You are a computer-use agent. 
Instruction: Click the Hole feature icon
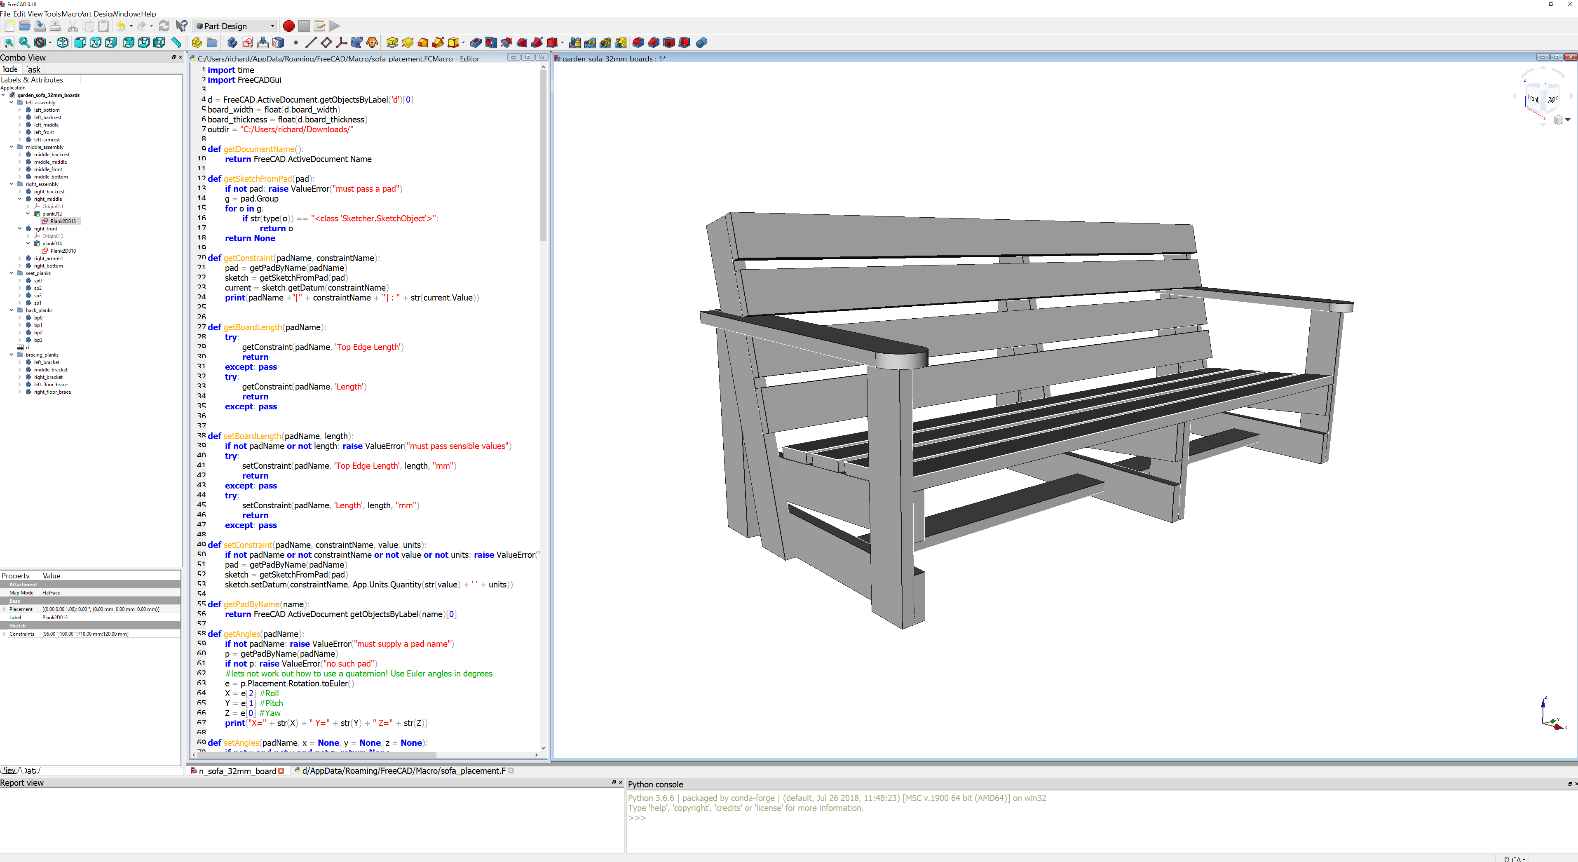(491, 42)
